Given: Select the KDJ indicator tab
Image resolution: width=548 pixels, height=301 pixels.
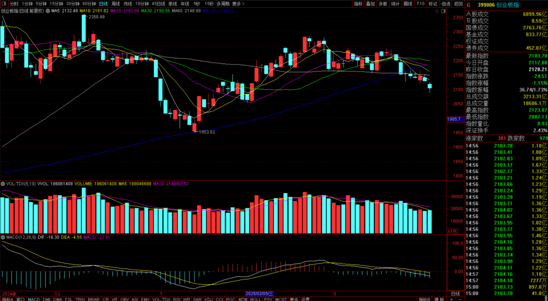Looking at the screenshot, I should click(208, 299).
